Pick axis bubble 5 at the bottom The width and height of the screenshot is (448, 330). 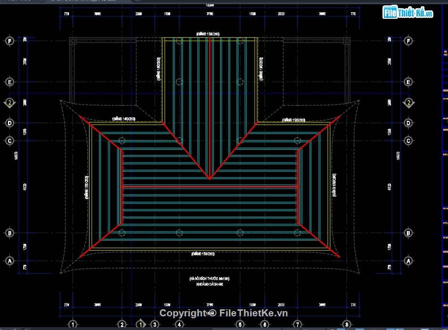(x=240, y=324)
